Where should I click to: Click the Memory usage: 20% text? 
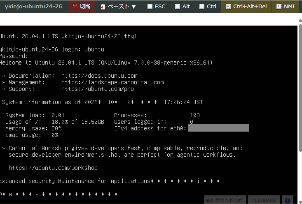coord(33,128)
